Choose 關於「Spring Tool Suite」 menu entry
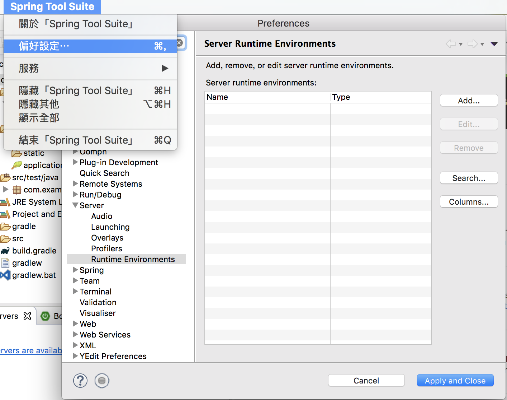Viewport: 507px width, 400px height. (90, 24)
